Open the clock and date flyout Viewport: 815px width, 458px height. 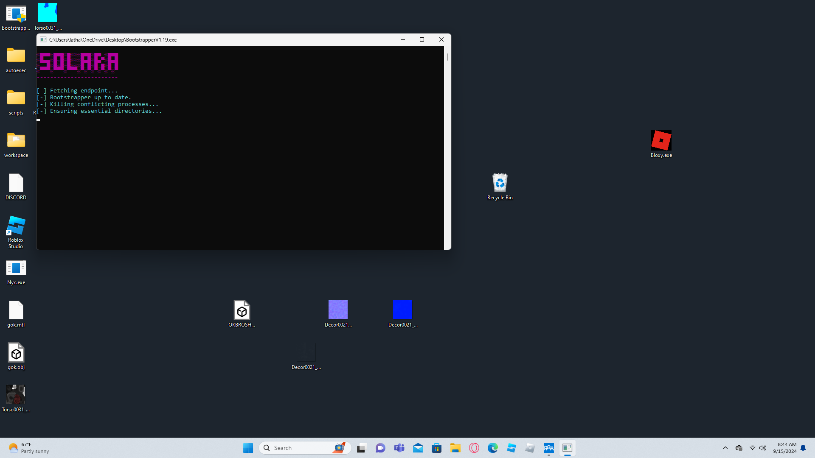click(784, 448)
